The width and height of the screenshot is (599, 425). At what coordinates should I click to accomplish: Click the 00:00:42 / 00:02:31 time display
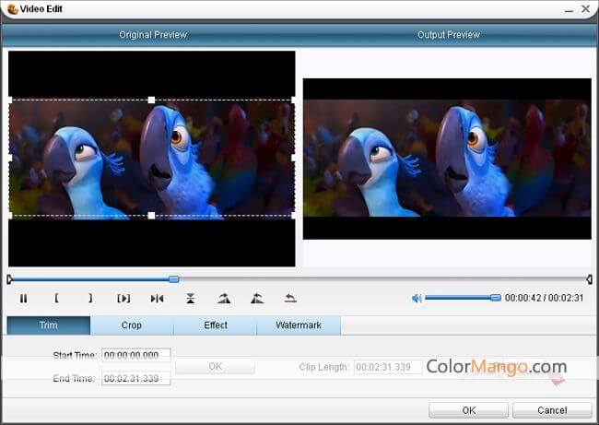544,298
